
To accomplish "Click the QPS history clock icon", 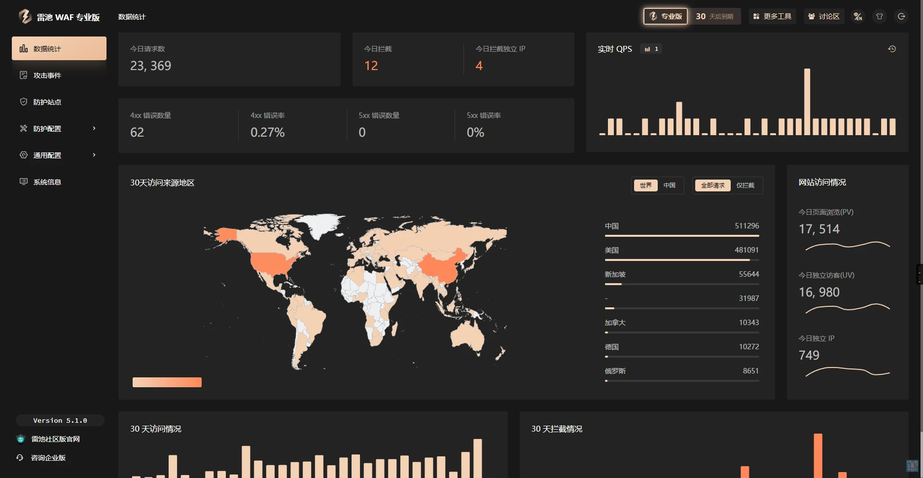I will pos(892,49).
